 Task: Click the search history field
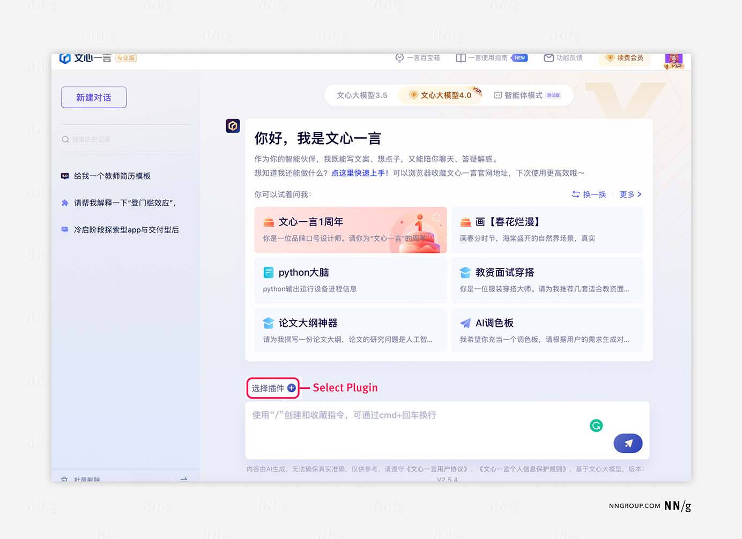pos(125,139)
